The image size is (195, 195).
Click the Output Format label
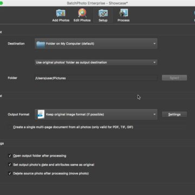pos(18,114)
